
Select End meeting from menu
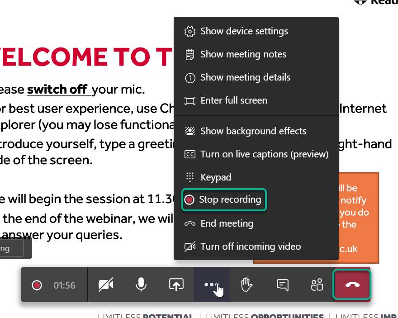[227, 223]
